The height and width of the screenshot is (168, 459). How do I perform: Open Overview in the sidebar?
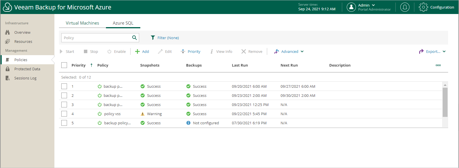22,32
